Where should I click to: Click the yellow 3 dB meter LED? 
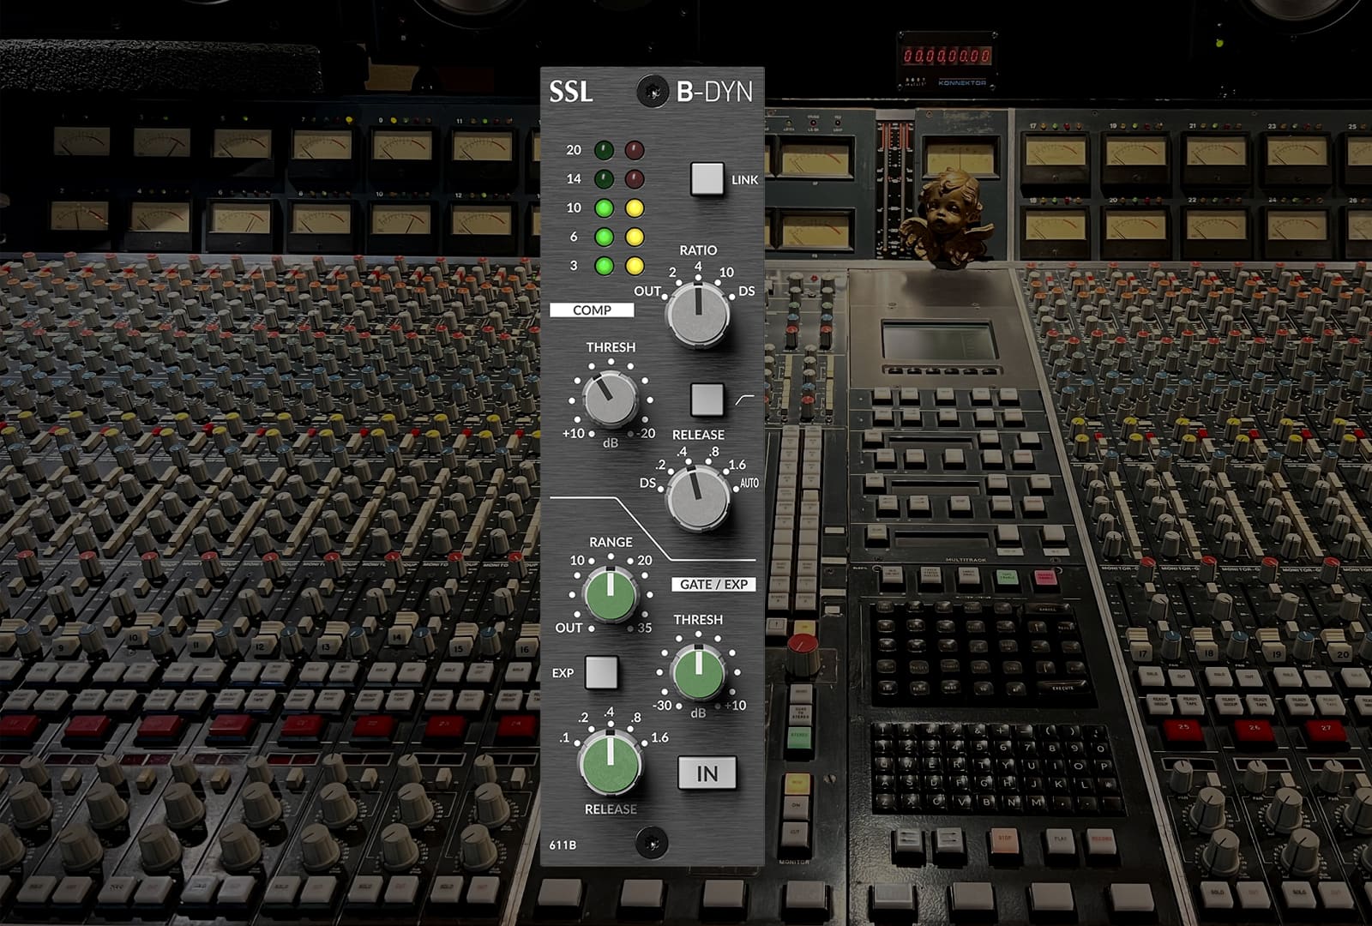click(635, 266)
